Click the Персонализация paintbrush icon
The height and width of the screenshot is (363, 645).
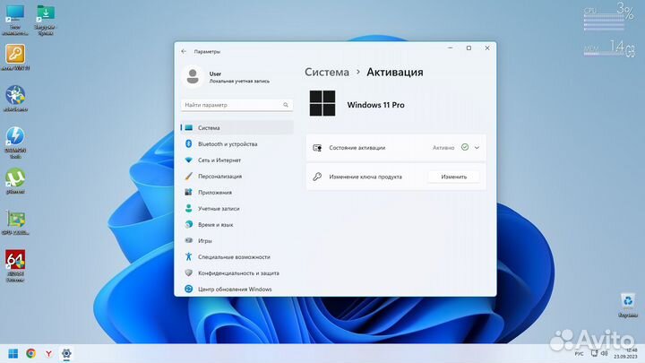[188, 177]
